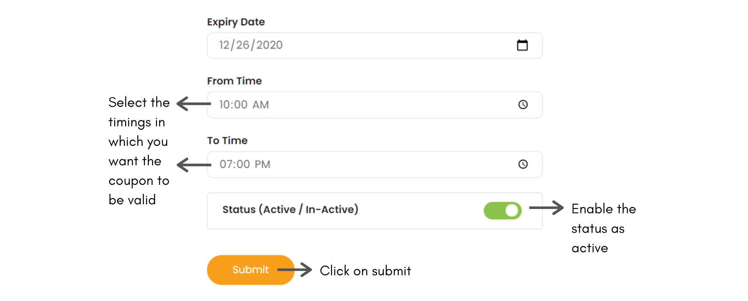Focus the From Time input field

(375, 105)
